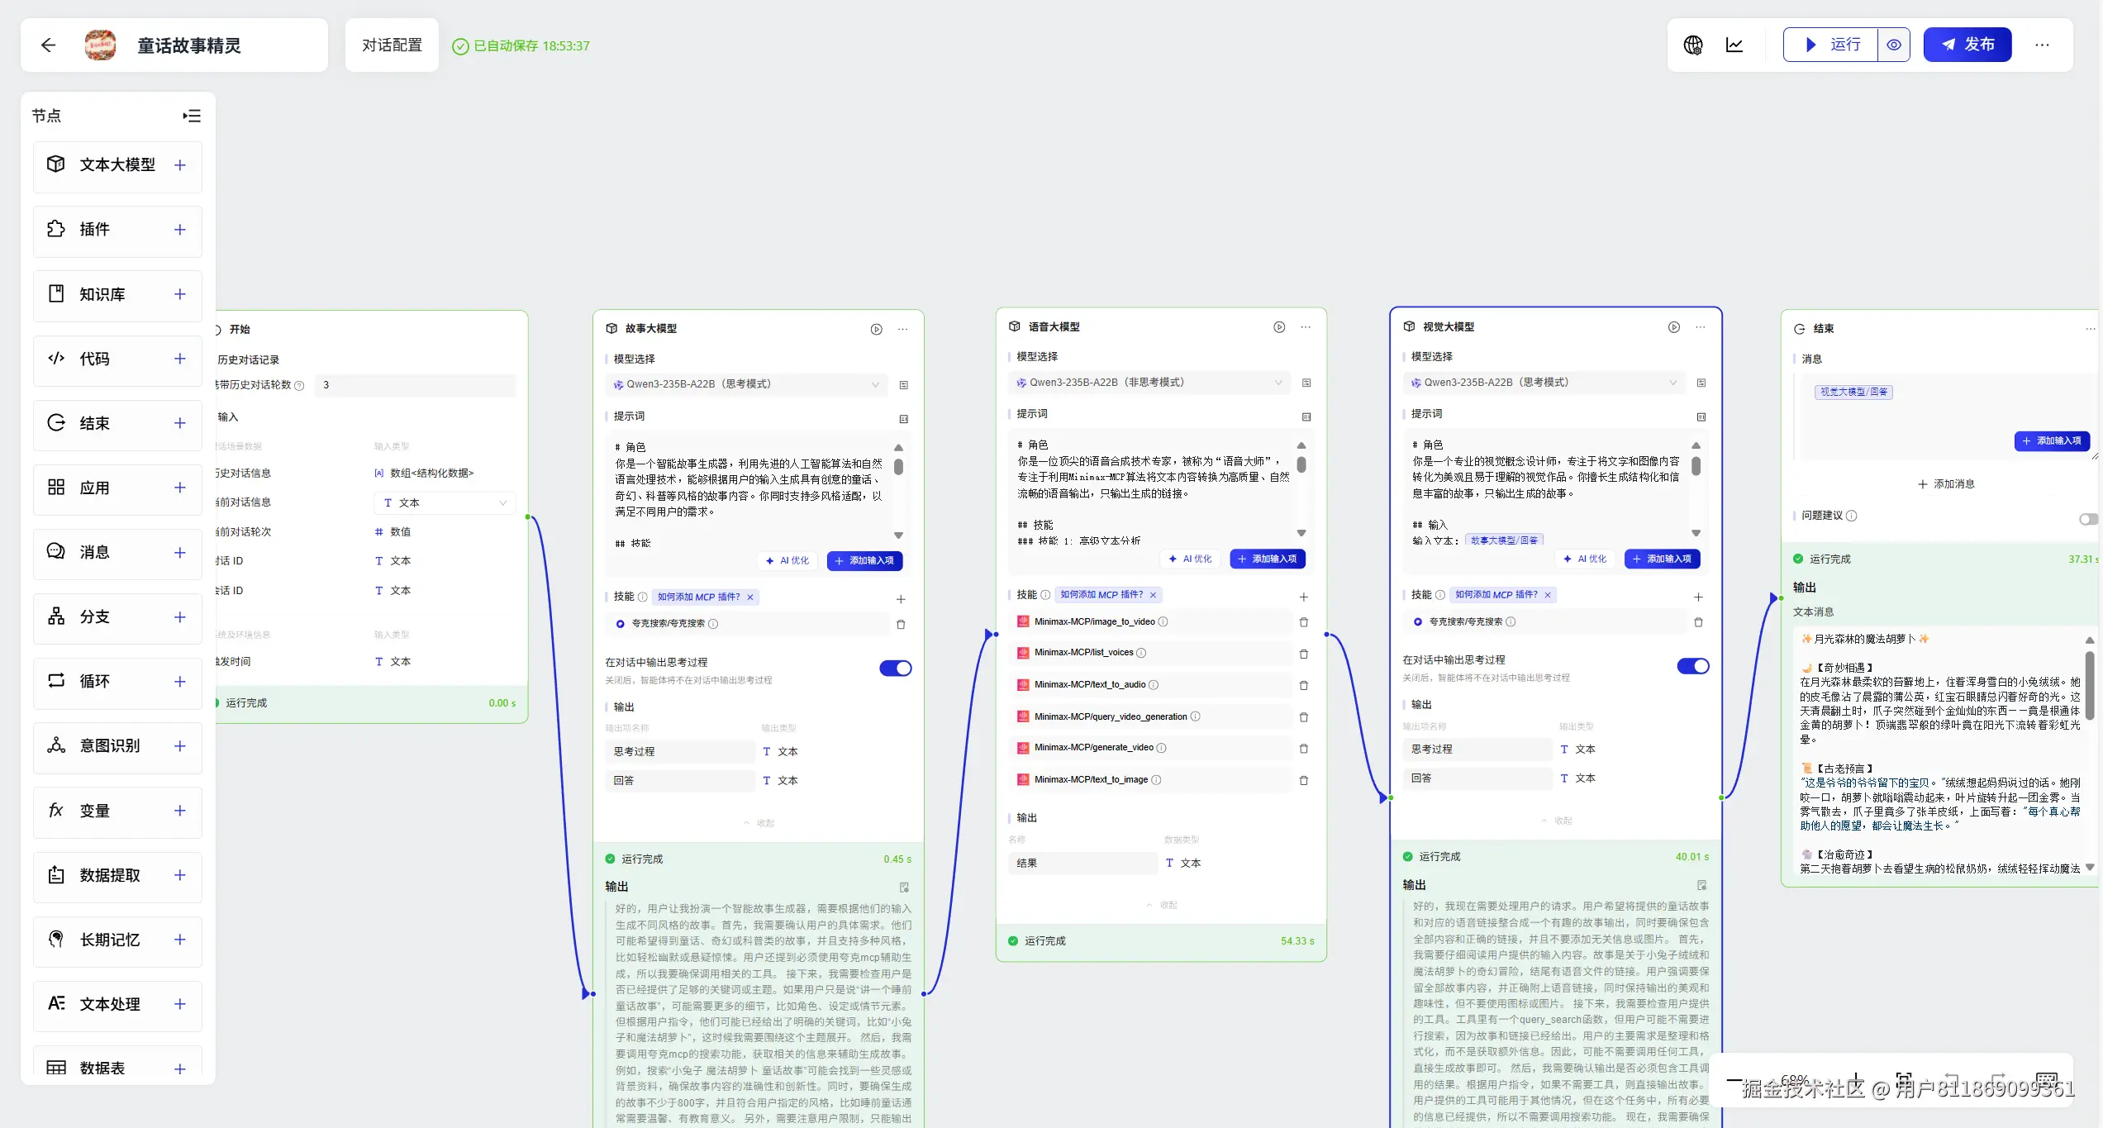Click the back arrow beside 童话故事精灵
The image size is (2103, 1128).
pyautogui.click(x=48, y=45)
